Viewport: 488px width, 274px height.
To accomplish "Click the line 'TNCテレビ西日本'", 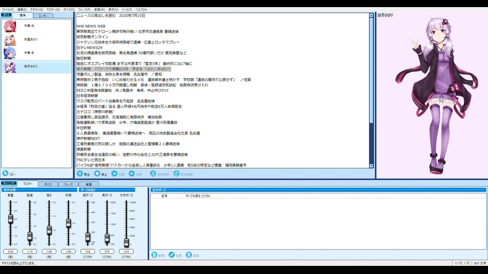I will (91, 160).
